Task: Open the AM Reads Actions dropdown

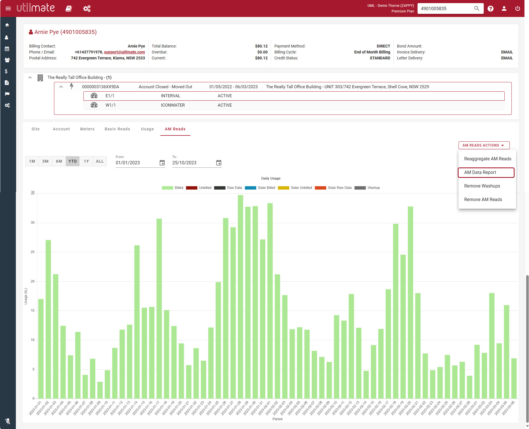Action: (484, 145)
